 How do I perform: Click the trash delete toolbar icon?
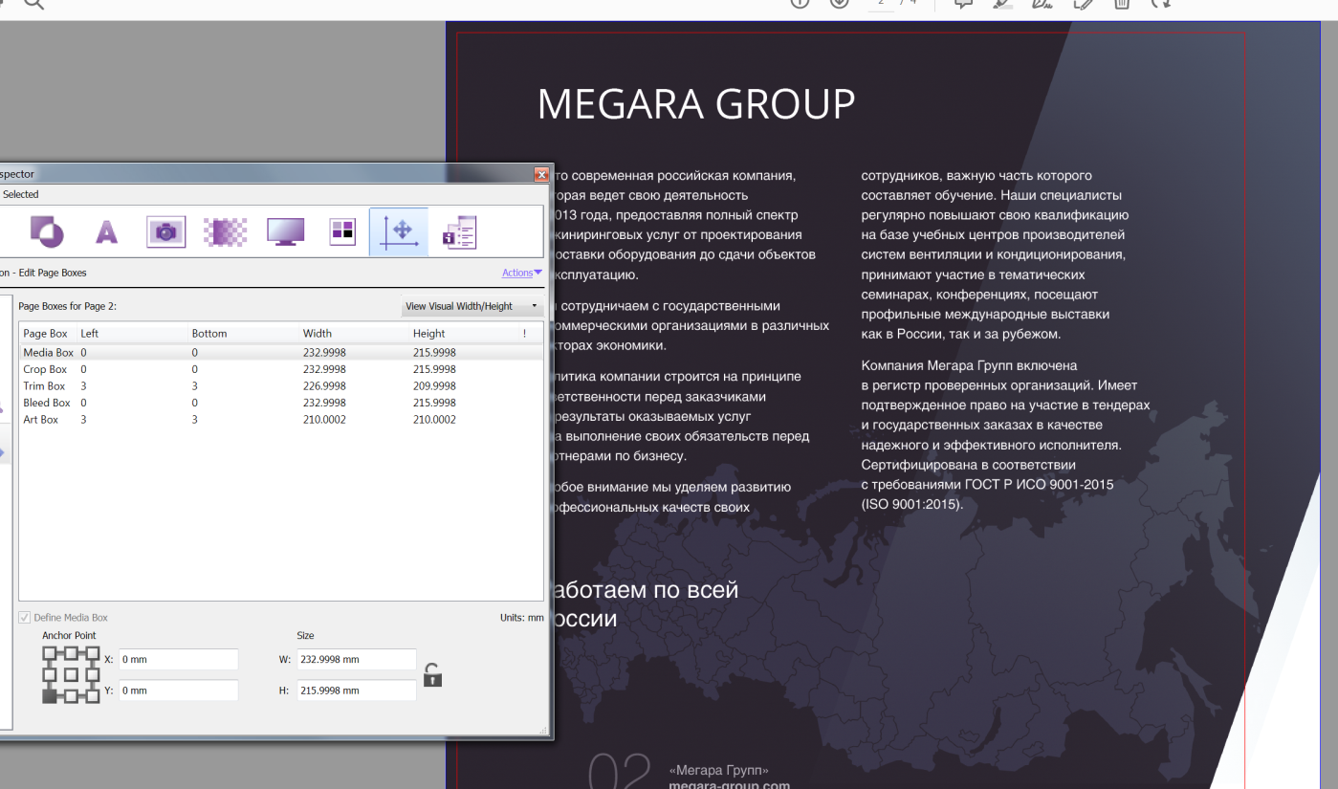pos(1121,4)
